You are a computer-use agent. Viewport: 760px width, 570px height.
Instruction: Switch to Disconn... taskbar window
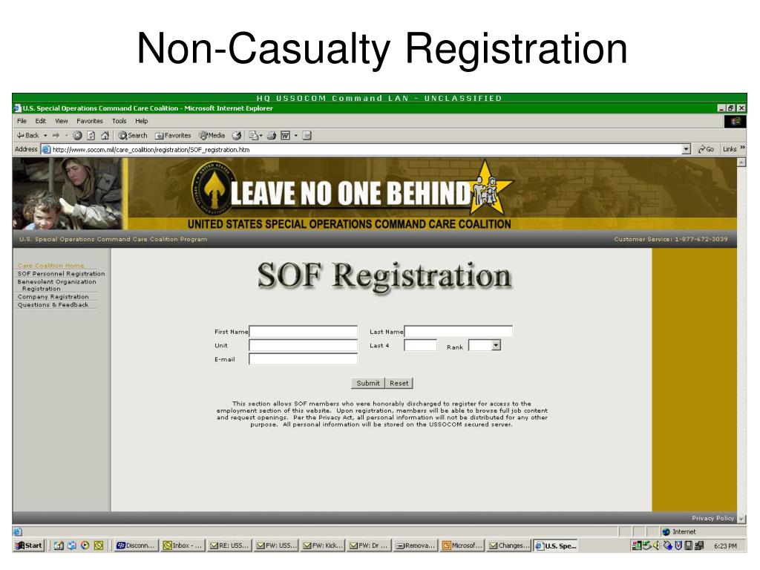pos(137,546)
